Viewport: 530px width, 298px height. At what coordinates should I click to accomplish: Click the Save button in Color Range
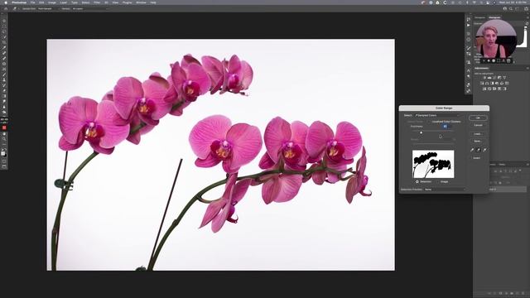(x=477, y=142)
